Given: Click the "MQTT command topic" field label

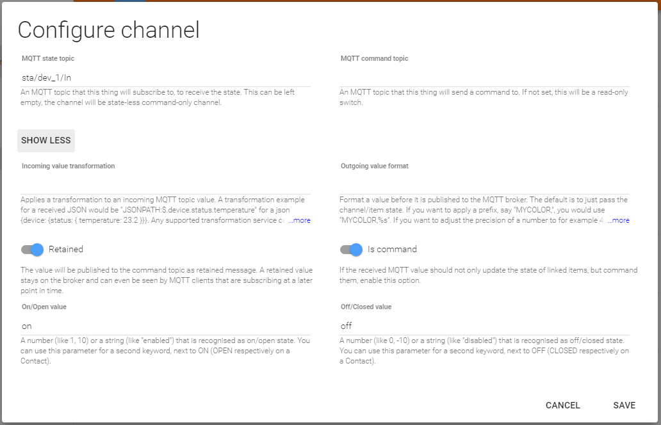Looking at the screenshot, I should (374, 58).
